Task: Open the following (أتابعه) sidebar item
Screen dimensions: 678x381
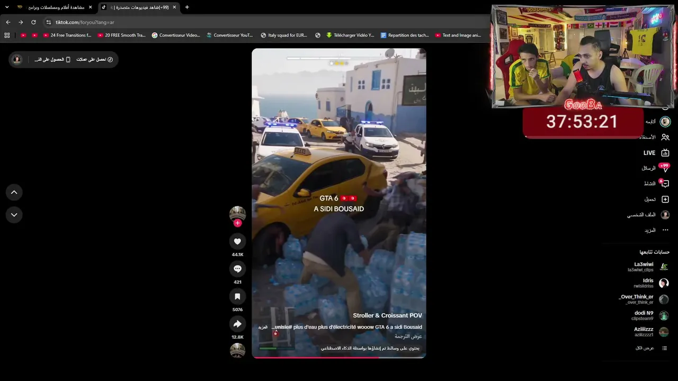Action: click(657, 122)
